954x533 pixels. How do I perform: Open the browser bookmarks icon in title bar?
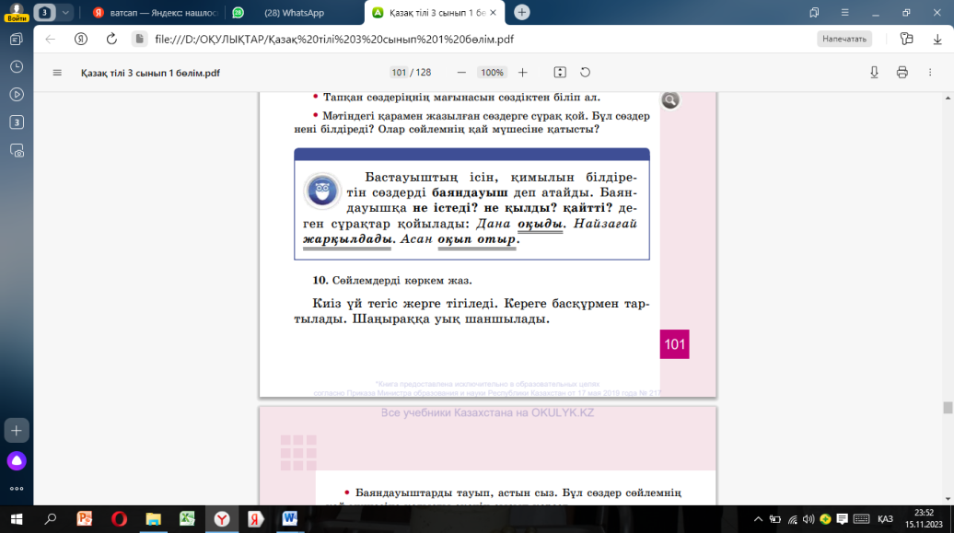tap(814, 12)
